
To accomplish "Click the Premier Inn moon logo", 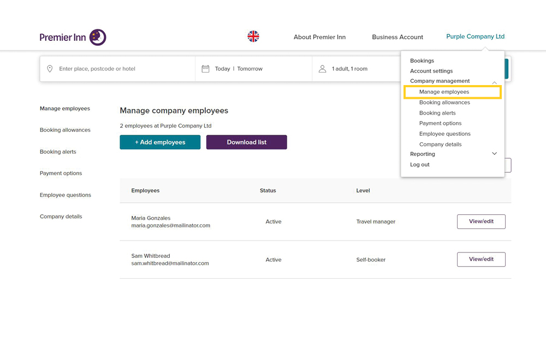I will [x=98, y=37].
